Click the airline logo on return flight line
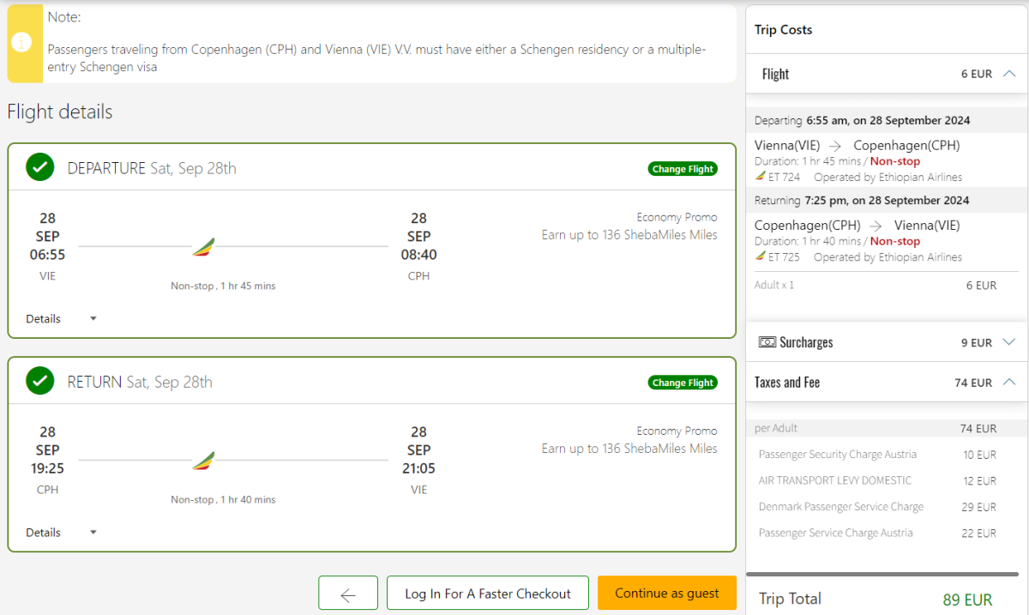Image resolution: width=1029 pixels, height=615 pixels. pyautogui.click(x=203, y=461)
